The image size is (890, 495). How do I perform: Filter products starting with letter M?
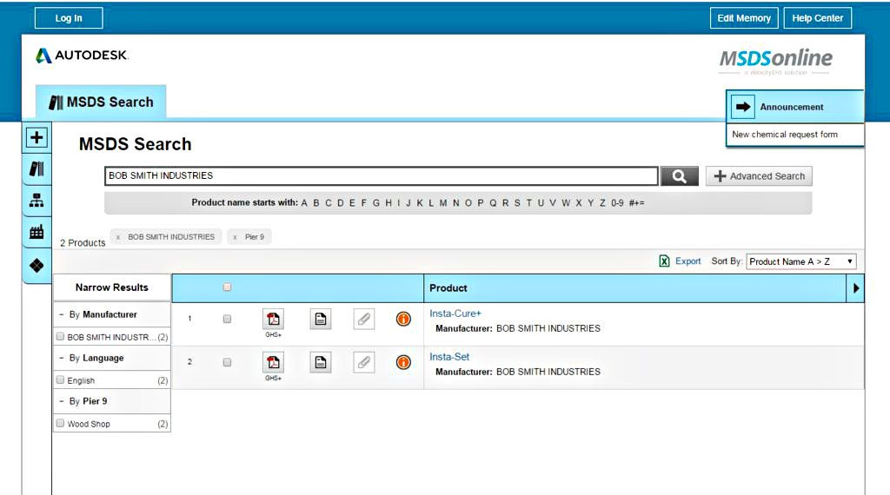coord(442,203)
